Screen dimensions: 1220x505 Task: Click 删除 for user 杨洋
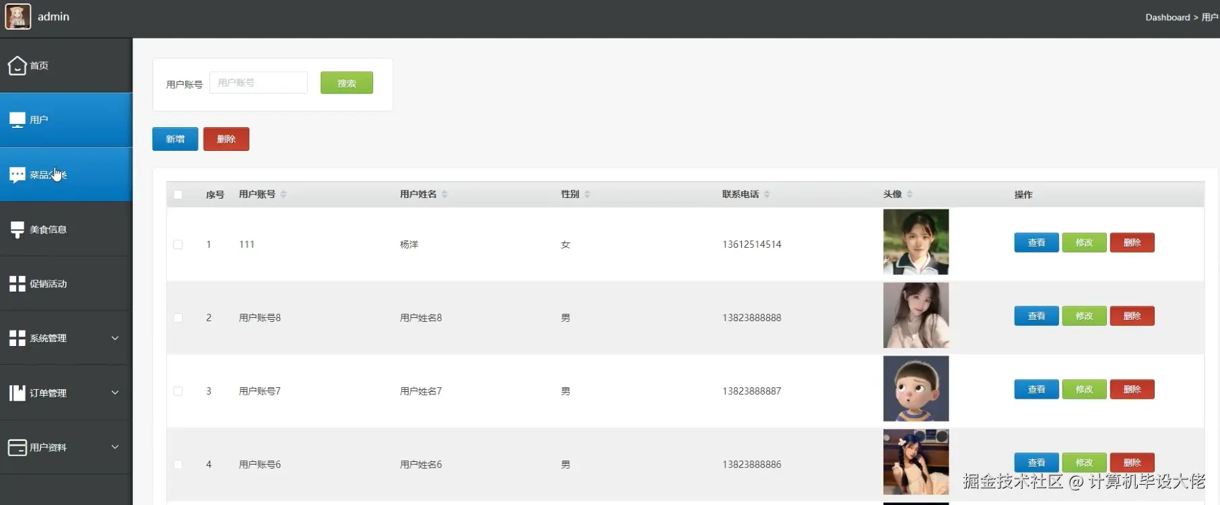tap(1132, 242)
